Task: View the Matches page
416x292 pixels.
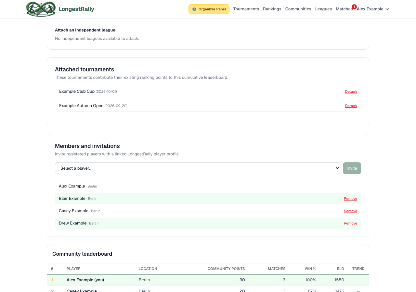Action: (x=344, y=9)
